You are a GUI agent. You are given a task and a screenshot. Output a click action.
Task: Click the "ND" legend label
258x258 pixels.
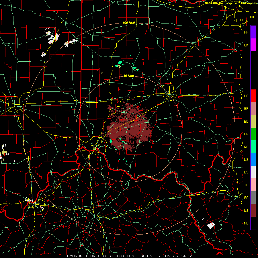tap(246, 223)
